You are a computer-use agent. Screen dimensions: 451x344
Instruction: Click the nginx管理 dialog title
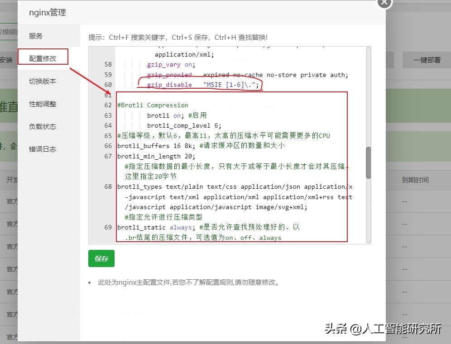(x=48, y=13)
